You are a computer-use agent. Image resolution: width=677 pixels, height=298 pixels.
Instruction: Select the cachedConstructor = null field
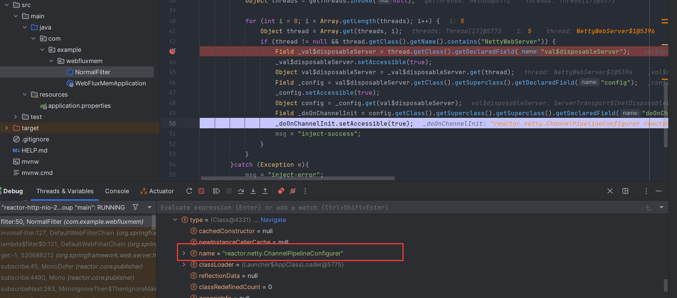[236, 231]
